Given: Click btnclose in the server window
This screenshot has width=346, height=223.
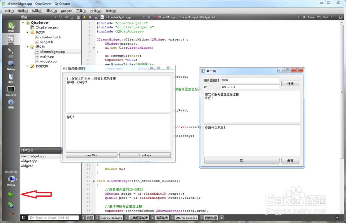Looking at the screenshot, I should coord(145,155).
